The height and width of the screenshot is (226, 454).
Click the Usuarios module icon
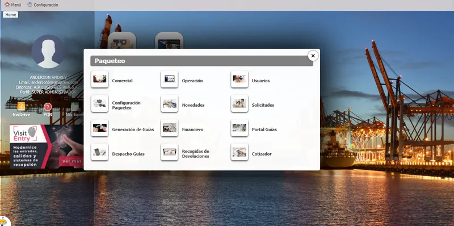[x=239, y=79]
